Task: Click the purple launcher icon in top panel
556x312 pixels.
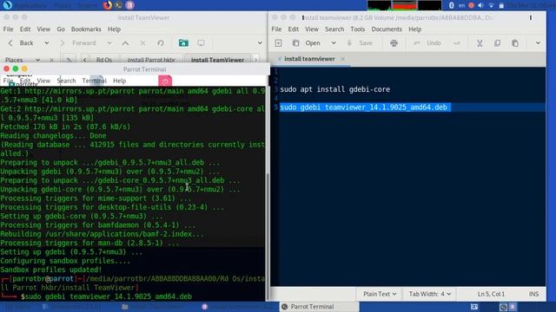Action: 129,5
